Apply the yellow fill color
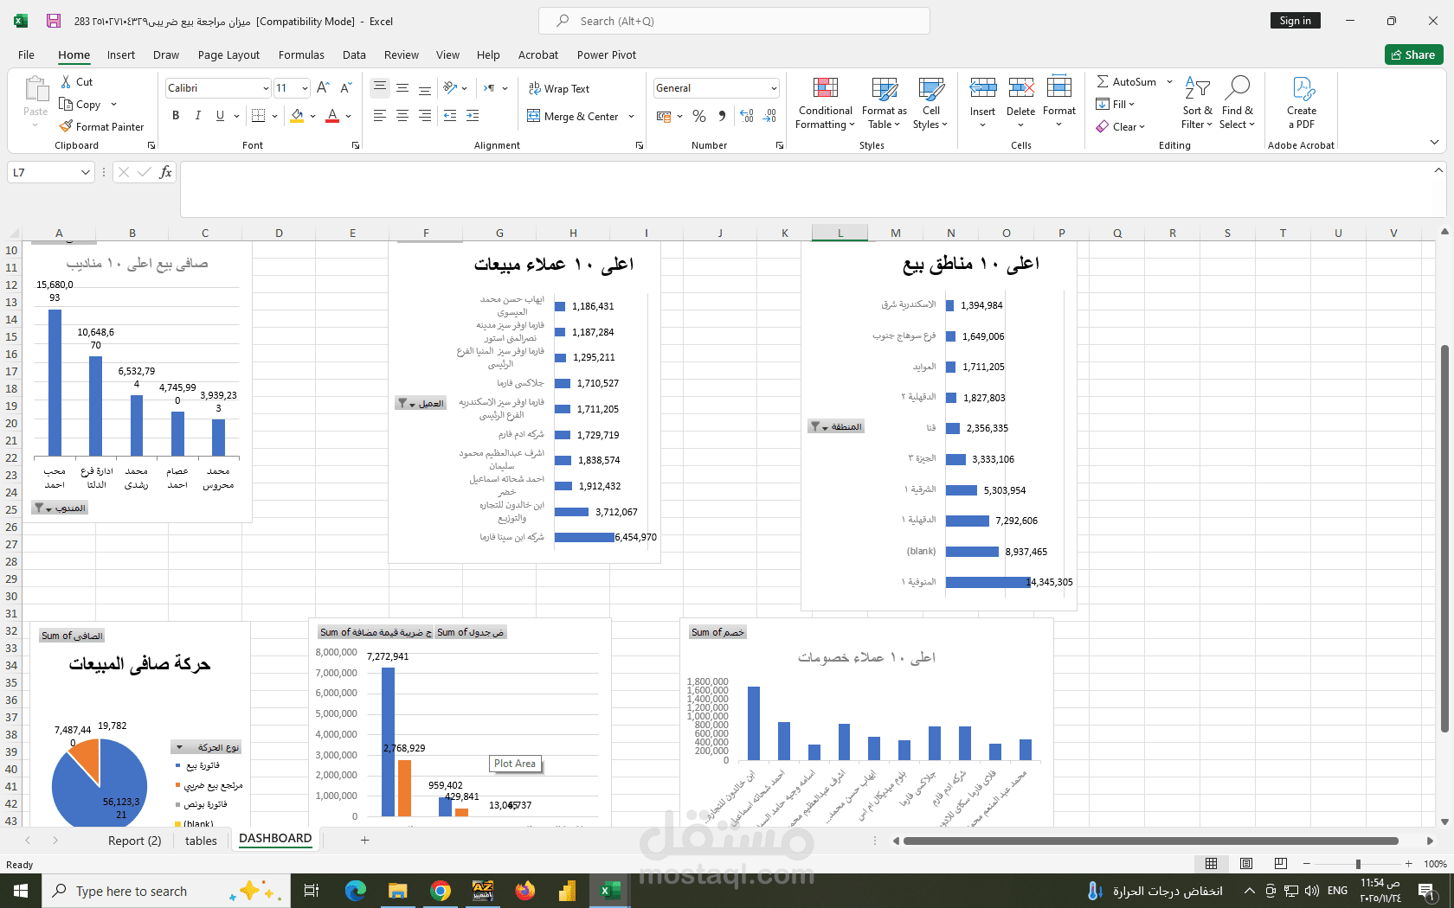This screenshot has width=1454, height=908. point(297,116)
